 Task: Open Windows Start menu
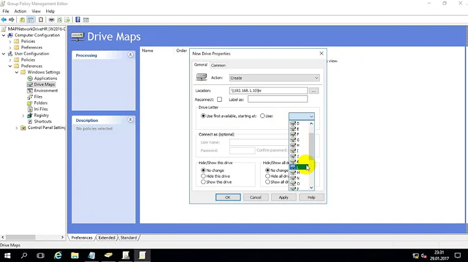[7, 256]
